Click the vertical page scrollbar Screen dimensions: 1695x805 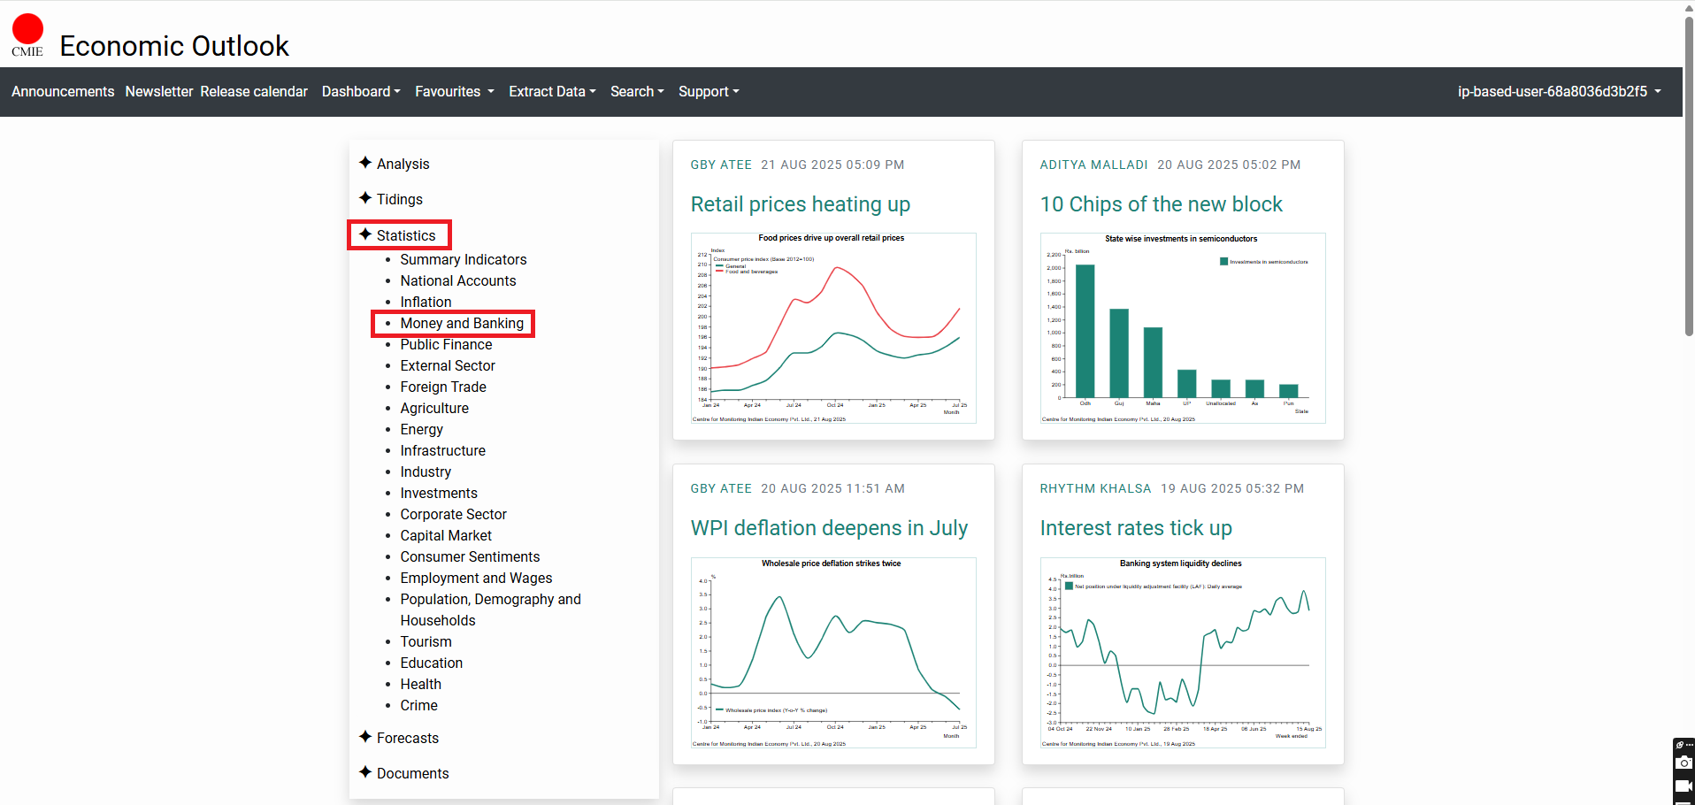point(1689,177)
